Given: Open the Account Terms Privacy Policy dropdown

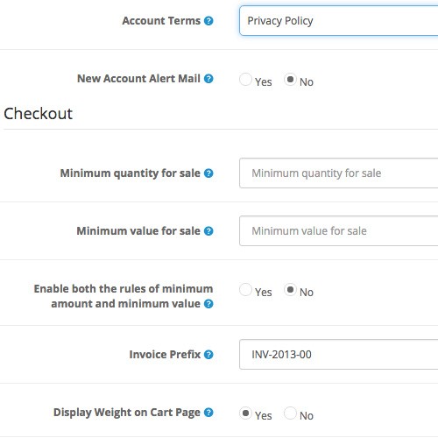Looking at the screenshot, I should [x=339, y=21].
